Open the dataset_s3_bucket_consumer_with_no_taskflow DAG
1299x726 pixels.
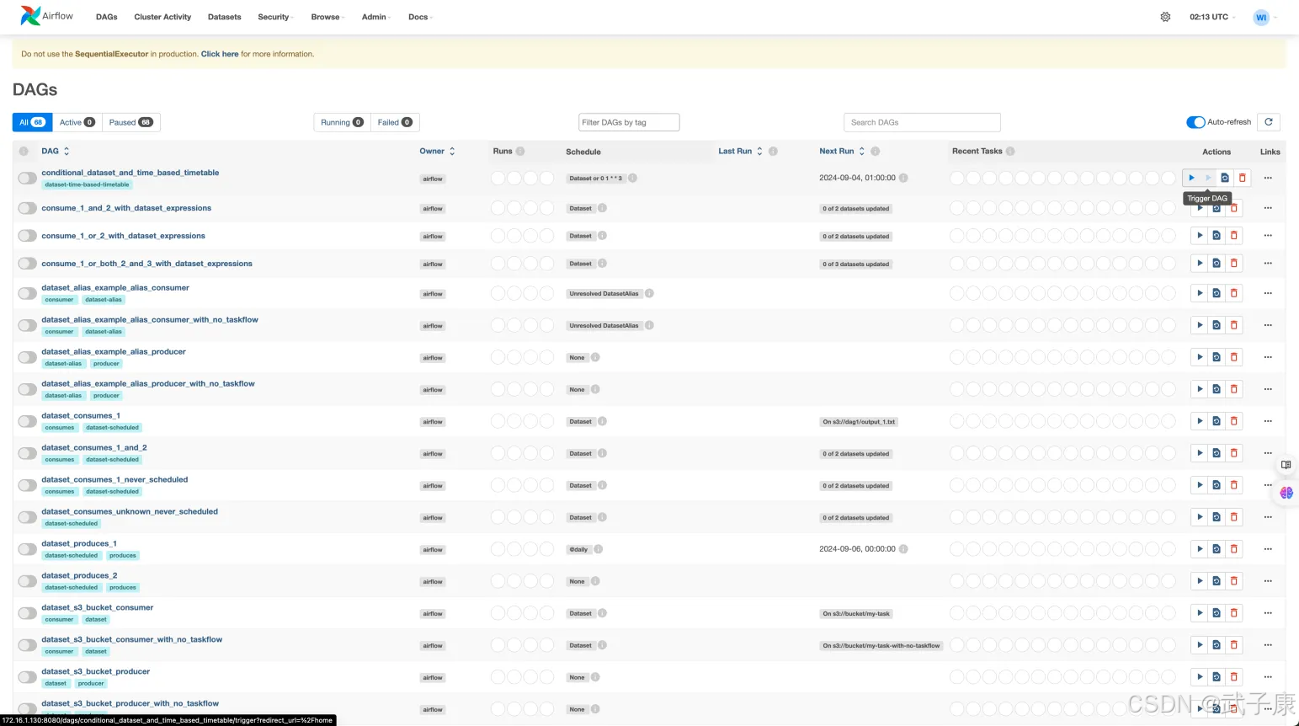(132, 639)
